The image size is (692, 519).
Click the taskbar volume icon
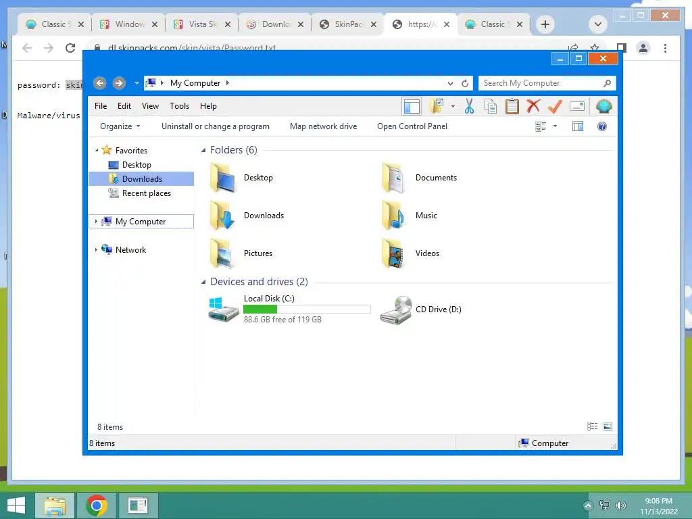click(x=621, y=505)
